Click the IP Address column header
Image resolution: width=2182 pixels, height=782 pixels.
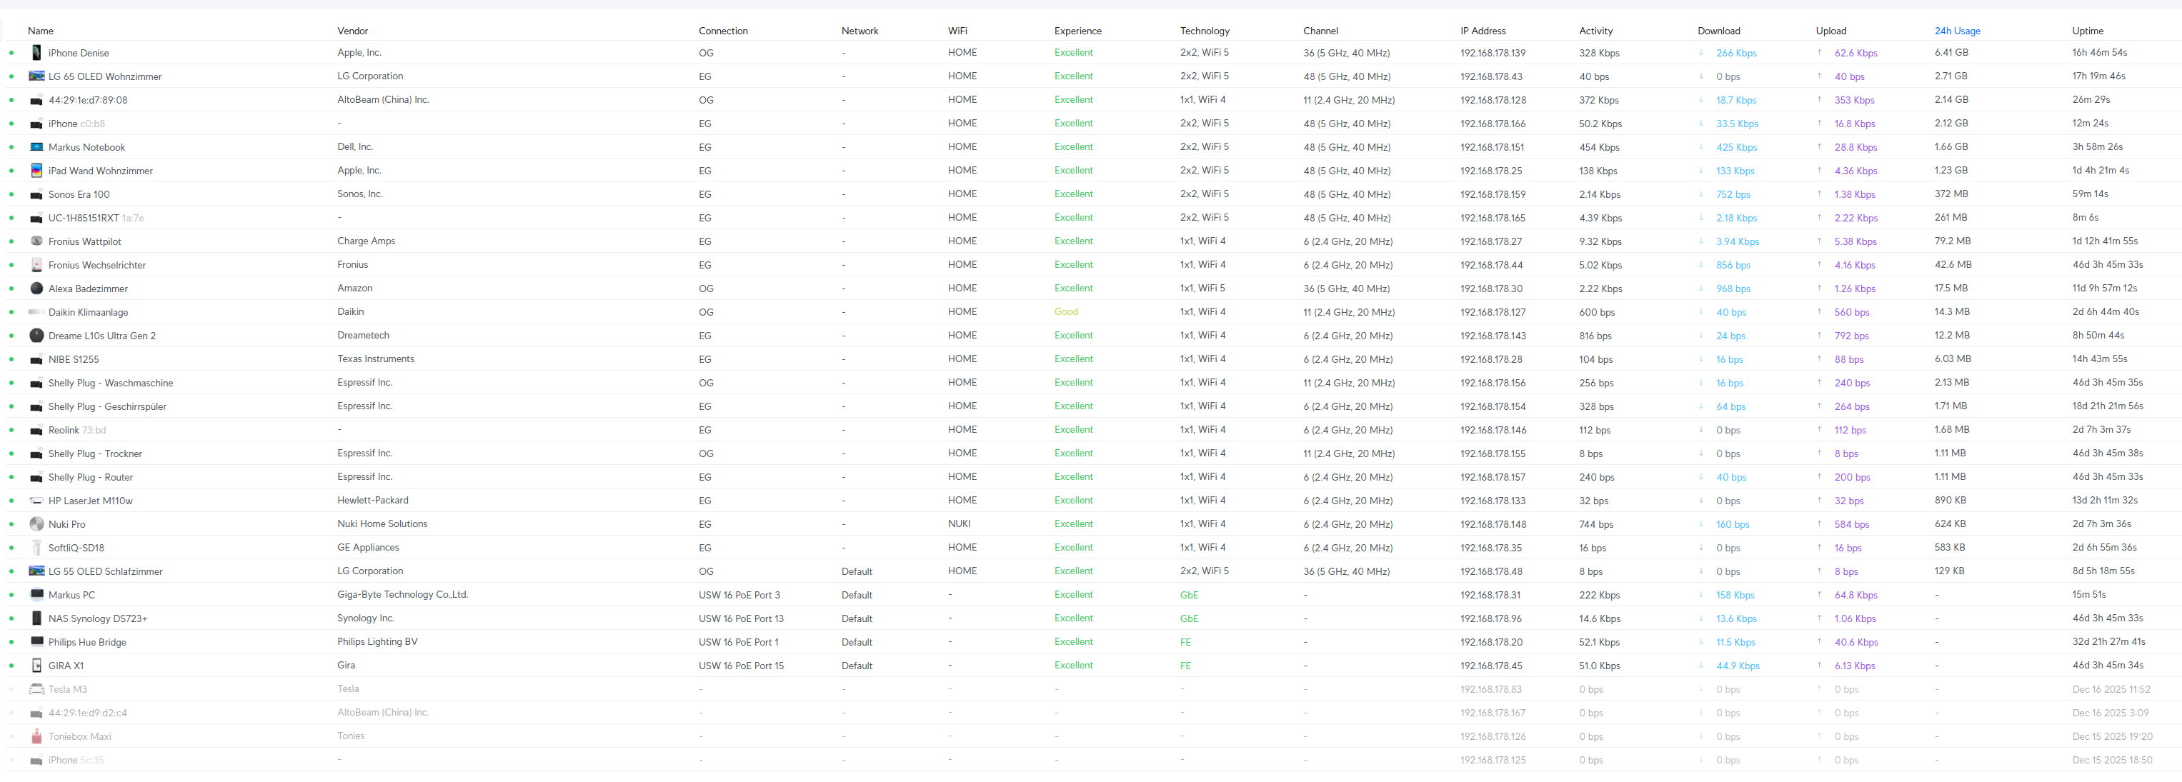point(1483,31)
